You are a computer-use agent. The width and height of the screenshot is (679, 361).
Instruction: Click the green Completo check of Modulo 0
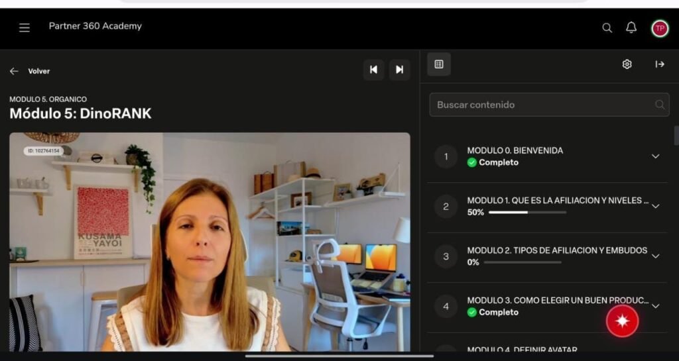click(472, 162)
